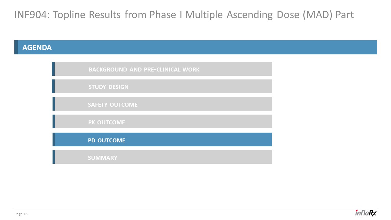391x220 pixels.
Task: Click dark accent bar beside AGENDA header
Action: [x=16, y=47]
